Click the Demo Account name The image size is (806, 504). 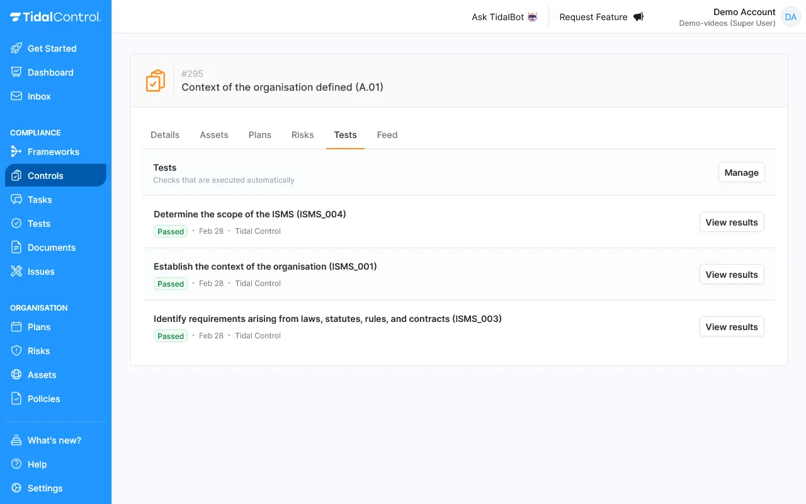(x=744, y=12)
